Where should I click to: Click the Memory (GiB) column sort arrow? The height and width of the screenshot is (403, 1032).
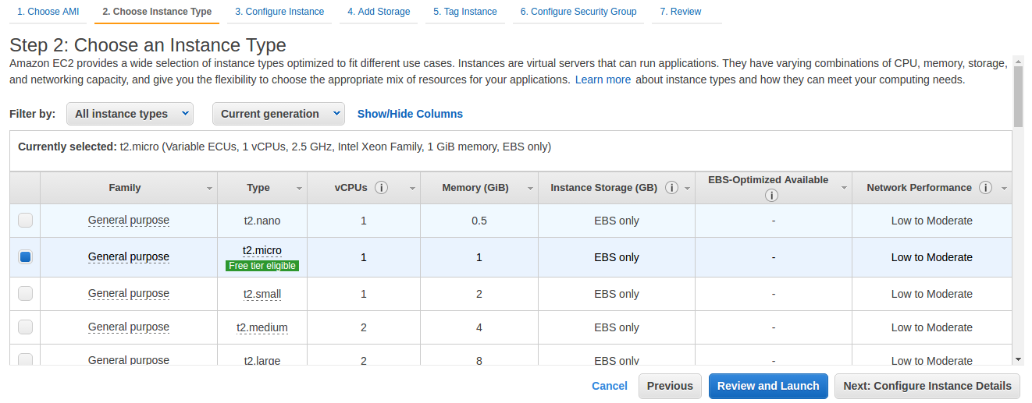[530, 189]
